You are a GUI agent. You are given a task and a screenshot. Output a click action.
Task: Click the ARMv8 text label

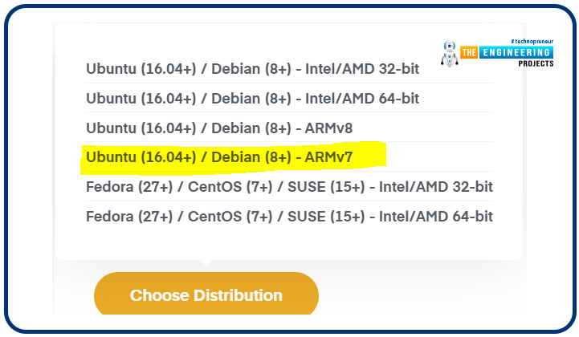pos(328,128)
